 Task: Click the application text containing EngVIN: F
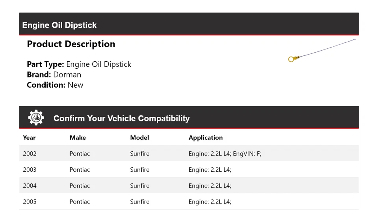[225, 154]
